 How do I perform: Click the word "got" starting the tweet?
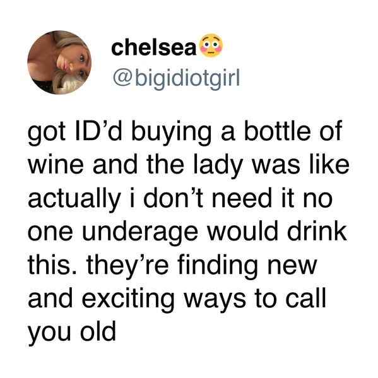(47, 134)
